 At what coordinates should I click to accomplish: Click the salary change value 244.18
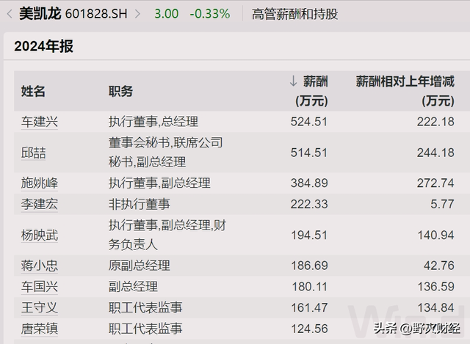coord(435,153)
